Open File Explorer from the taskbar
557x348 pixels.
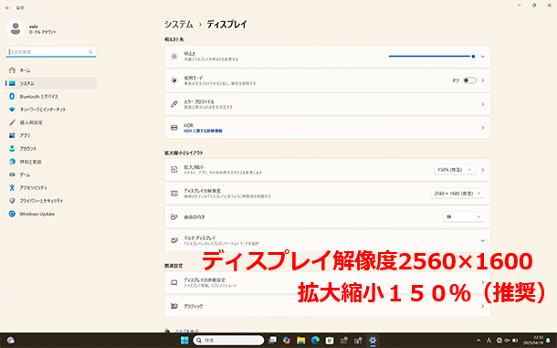tap(301, 341)
